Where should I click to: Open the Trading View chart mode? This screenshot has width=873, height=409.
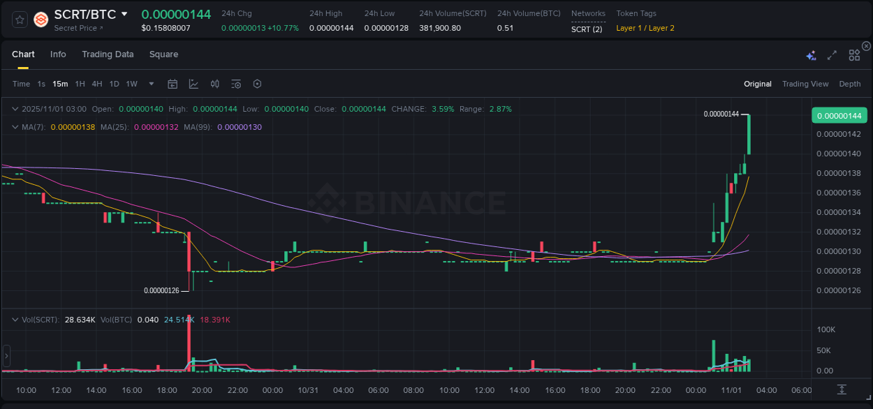click(x=805, y=83)
